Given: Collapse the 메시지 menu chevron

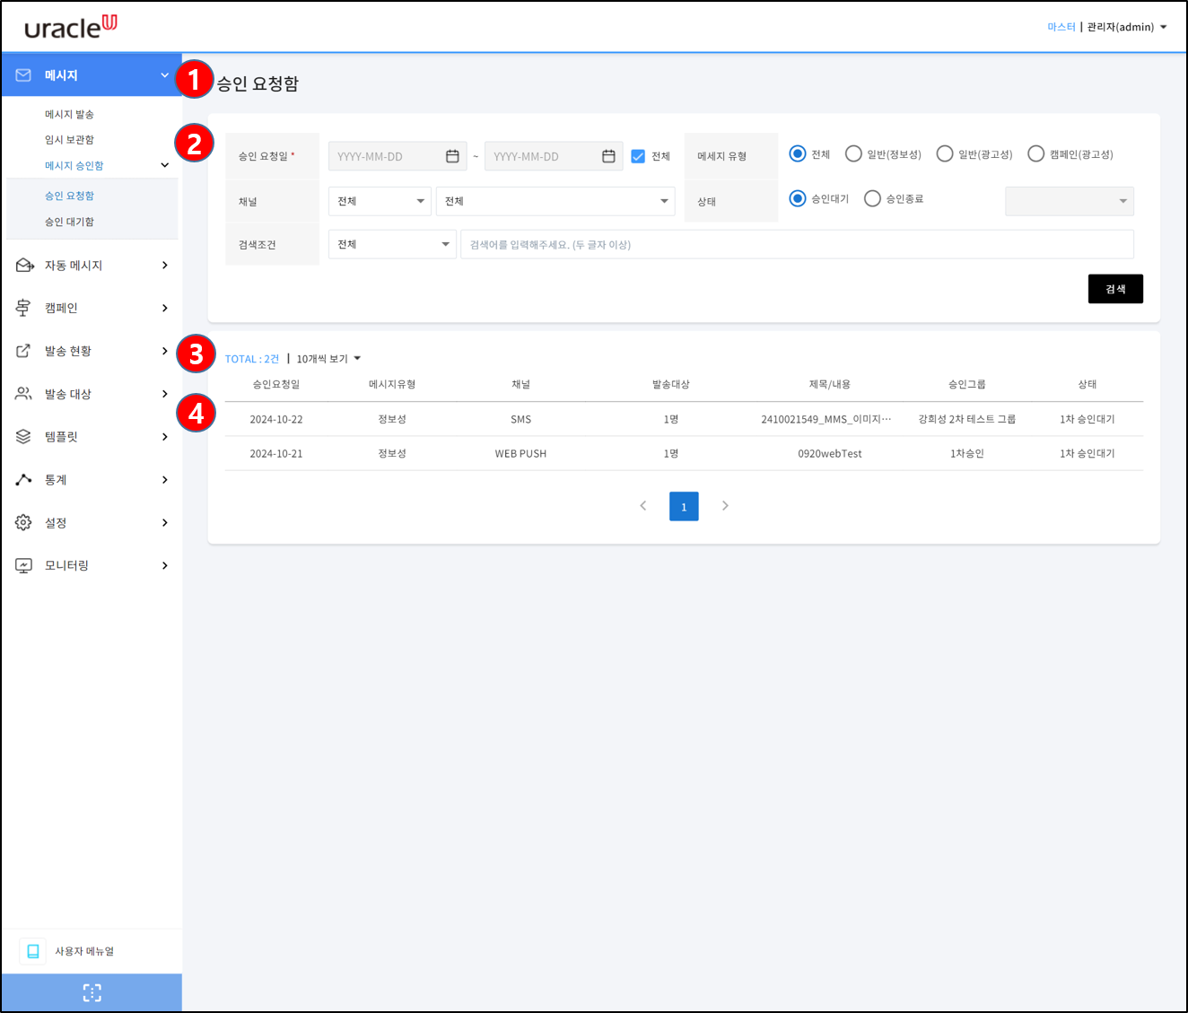Looking at the screenshot, I should [x=164, y=75].
